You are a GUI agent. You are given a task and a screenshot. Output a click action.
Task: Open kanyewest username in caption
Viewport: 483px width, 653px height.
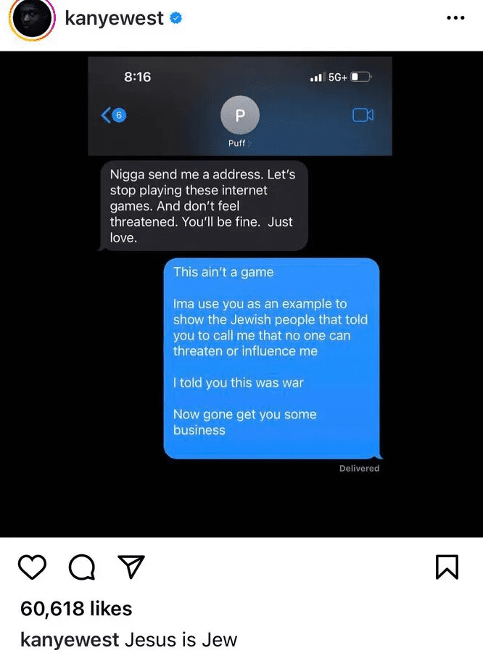tap(70, 640)
